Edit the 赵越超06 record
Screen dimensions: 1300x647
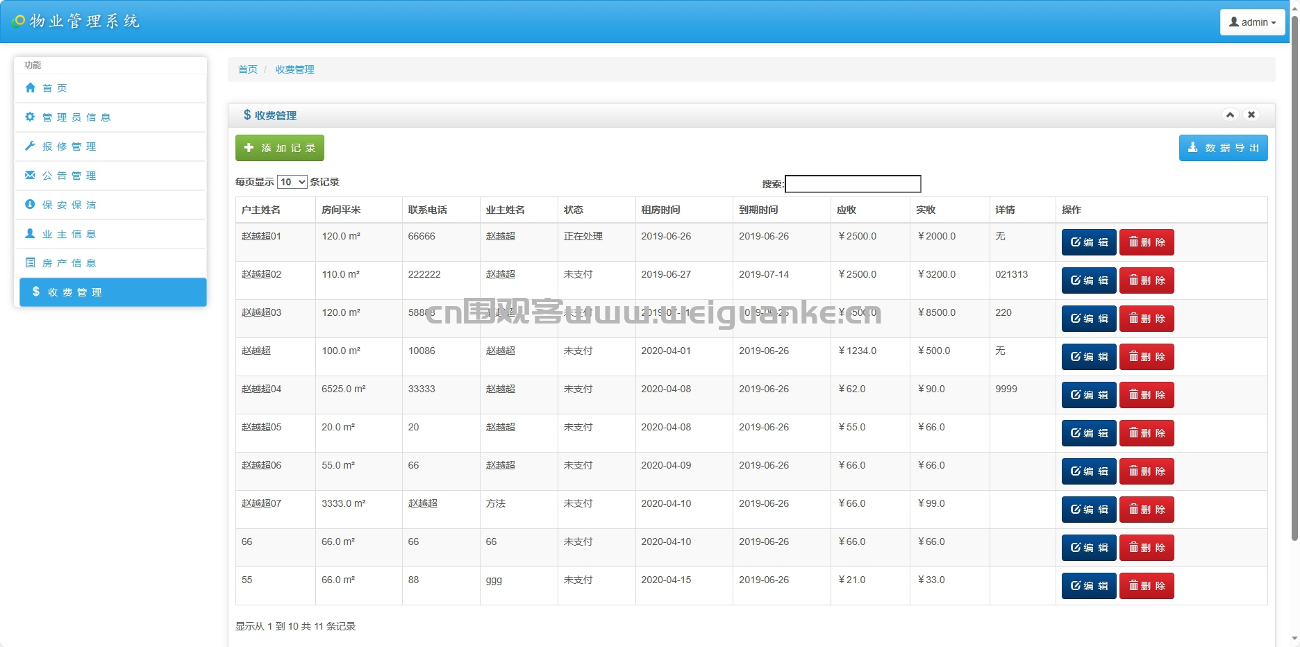pyautogui.click(x=1089, y=471)
